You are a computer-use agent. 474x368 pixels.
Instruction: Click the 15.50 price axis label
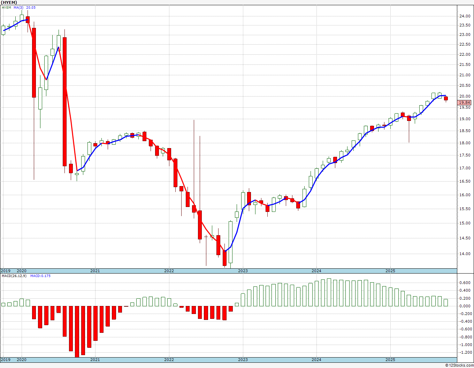tap(465, 209)
